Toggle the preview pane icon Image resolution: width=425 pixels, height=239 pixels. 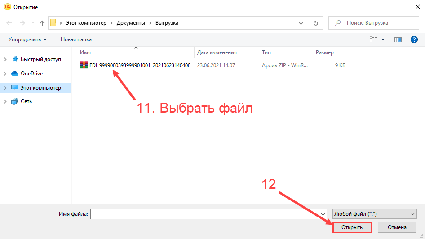click(x=398, y=39)
